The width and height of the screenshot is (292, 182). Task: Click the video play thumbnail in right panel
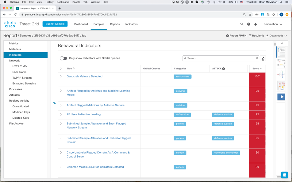[281, 97]
